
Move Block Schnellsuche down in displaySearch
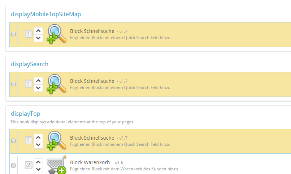38,88
